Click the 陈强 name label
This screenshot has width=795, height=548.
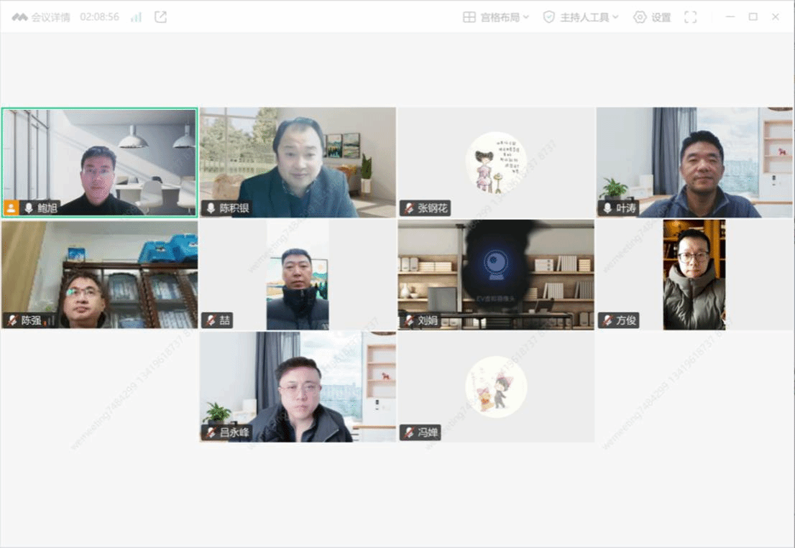[31, 320]
